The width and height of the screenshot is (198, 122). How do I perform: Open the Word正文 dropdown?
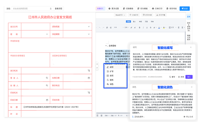[x=120, y=15]
